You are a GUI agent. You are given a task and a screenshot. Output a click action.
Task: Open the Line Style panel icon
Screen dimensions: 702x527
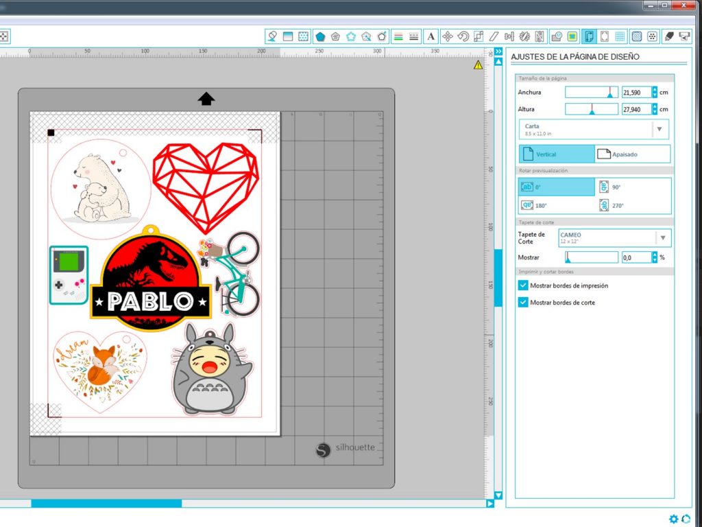tap(413, 37)
